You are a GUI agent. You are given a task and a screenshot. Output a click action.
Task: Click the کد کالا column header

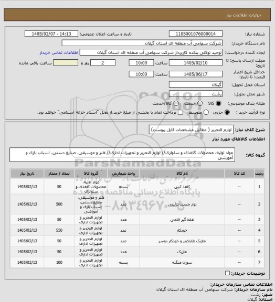[239, 174]
